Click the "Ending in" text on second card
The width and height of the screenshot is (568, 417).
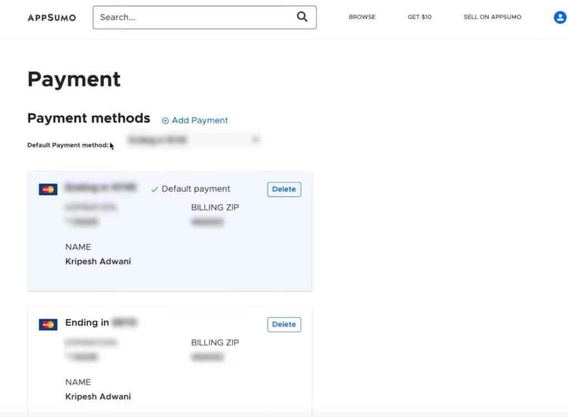coord(87,322)
